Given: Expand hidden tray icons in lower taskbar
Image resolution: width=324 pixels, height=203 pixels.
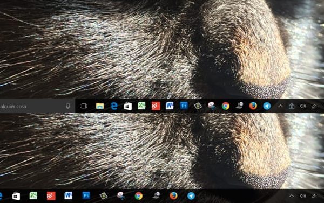Looking at the screenshot, I should tap(292, 196).
